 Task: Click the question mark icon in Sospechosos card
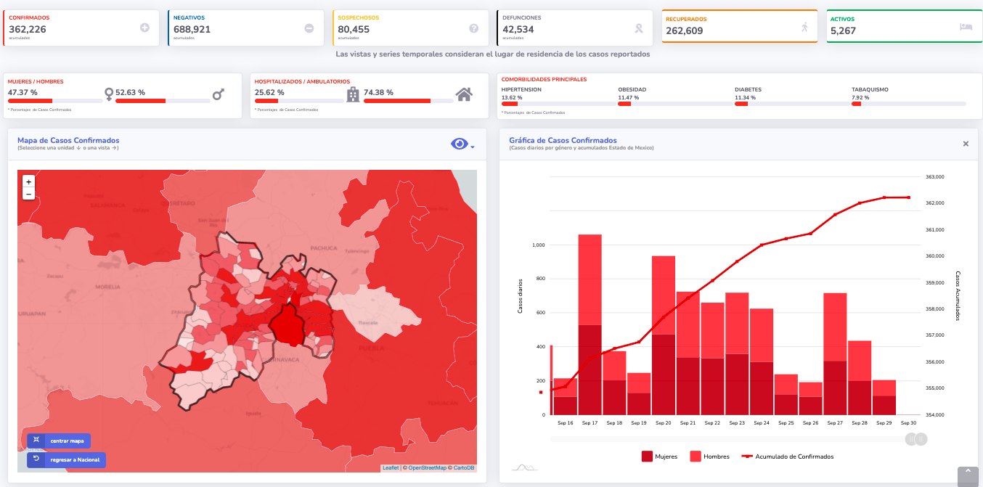[x=473, y=28]
